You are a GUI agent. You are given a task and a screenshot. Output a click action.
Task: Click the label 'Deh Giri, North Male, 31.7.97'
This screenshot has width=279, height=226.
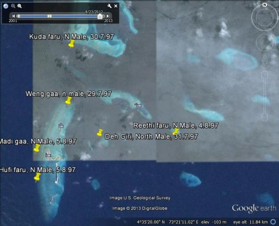click(151, 136)
